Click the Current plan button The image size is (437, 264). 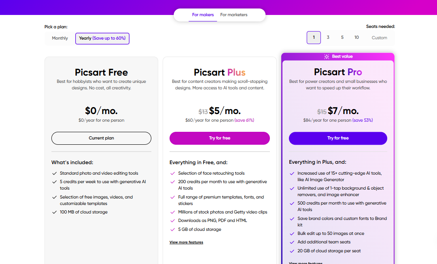point(101,138)
